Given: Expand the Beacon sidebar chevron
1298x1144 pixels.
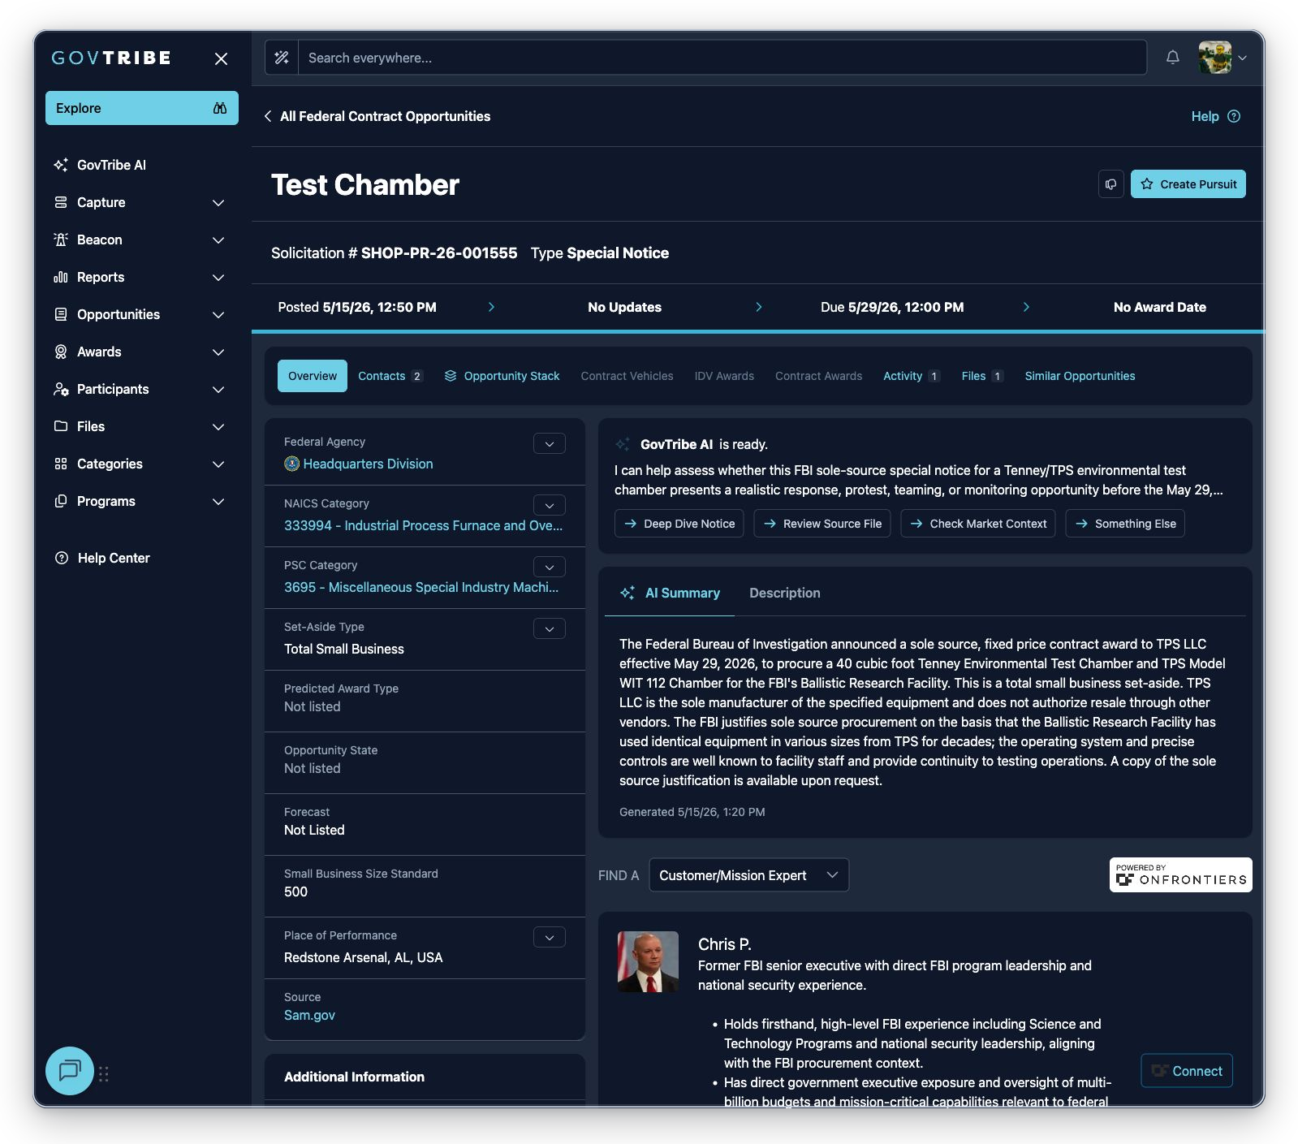Looking at the screenshot, I should [x=218, y=240].
